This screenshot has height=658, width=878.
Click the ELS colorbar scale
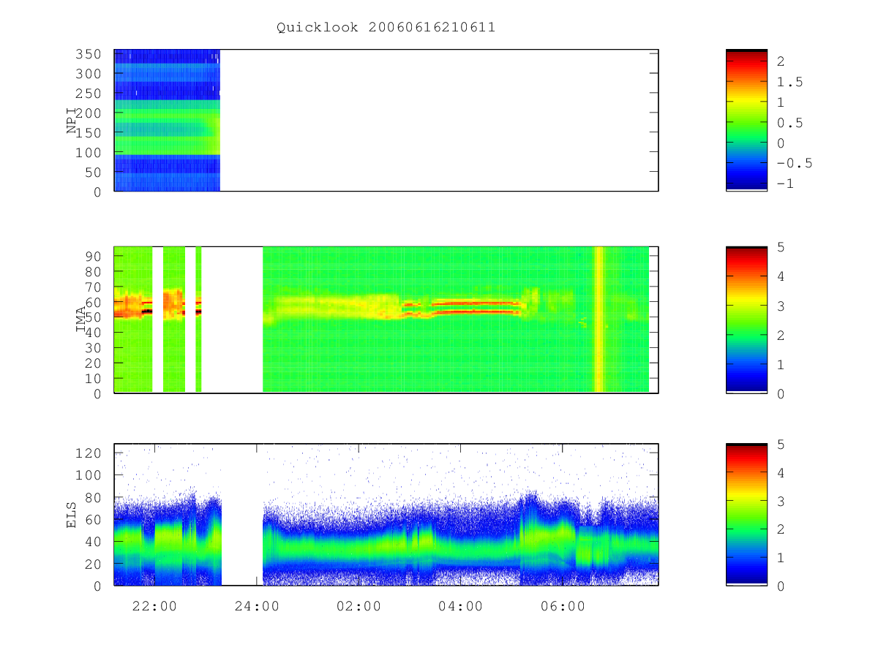tap(746, 514)
